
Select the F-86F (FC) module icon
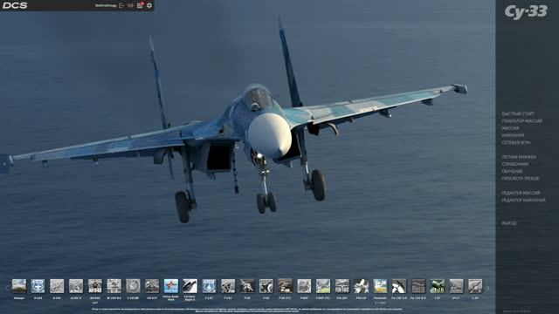point(323,286)
